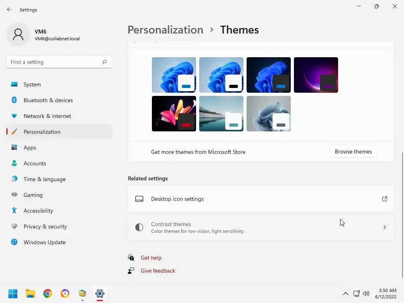Open the System settings page
The image size is (404, 303).
[59, 84]
